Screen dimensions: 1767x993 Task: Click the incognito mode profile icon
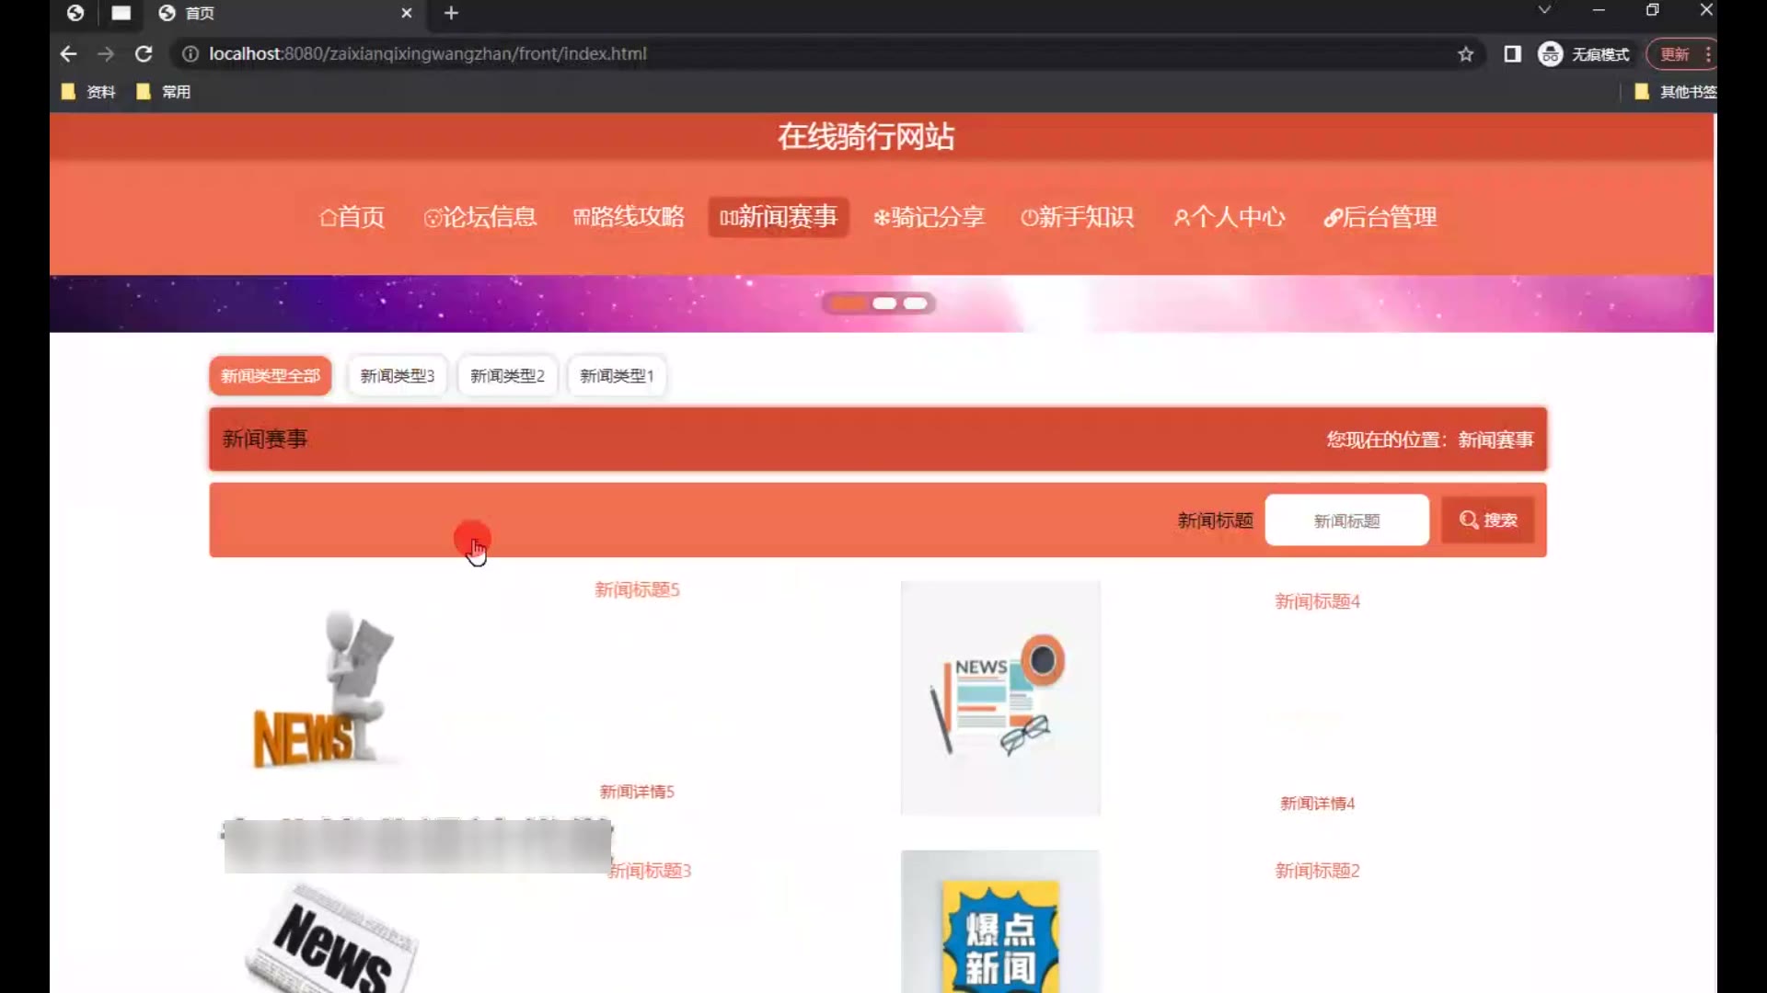click(1550, 54)
